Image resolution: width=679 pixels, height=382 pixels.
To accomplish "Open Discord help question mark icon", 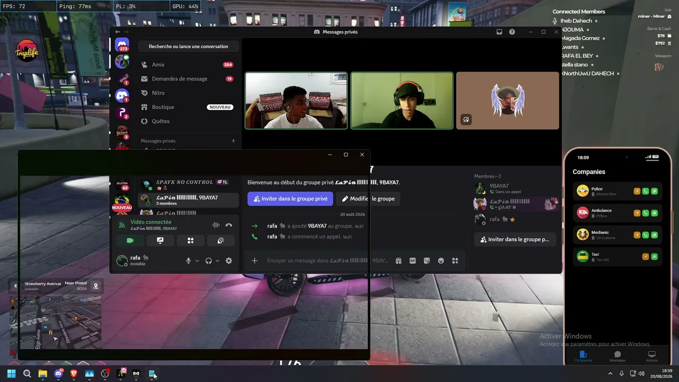I will pyautogui.click(x=512, y=32).
